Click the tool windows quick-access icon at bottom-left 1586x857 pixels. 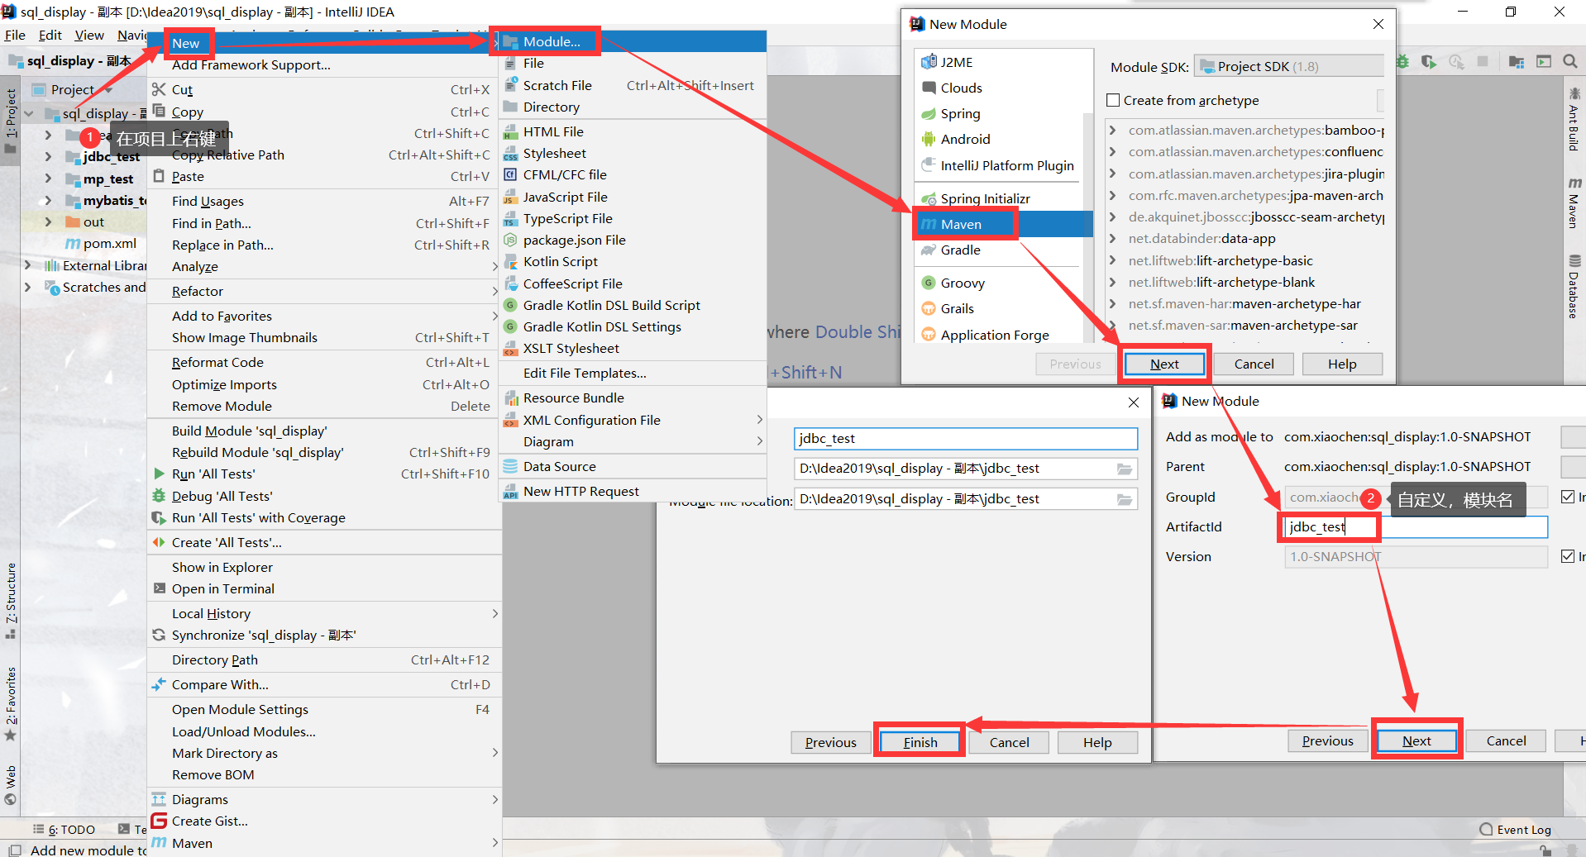pos(14,850)
